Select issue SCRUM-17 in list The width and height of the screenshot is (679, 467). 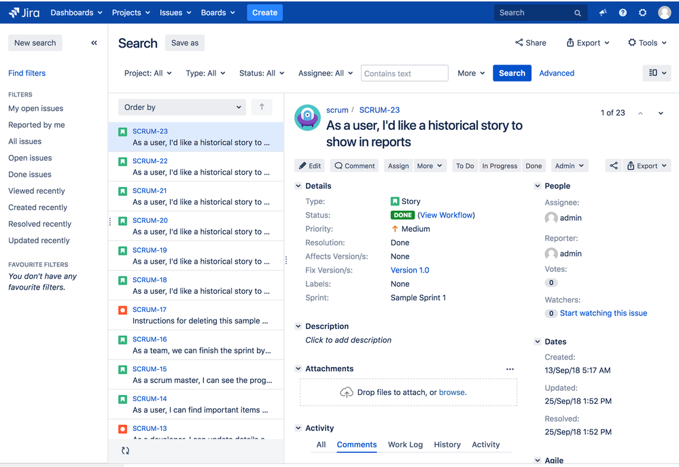[x=196, y=315]
